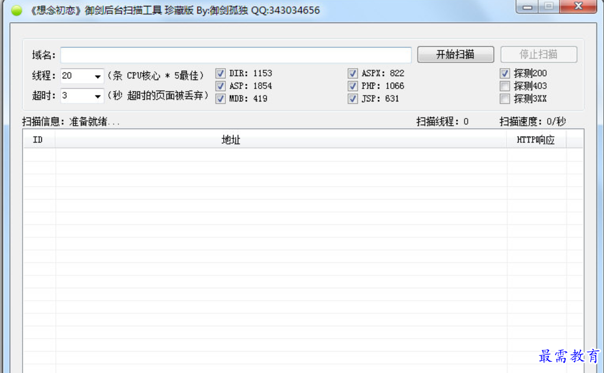Close the scanner window
The height and width of the screenshot is (373, 604).
coord(578,6)
